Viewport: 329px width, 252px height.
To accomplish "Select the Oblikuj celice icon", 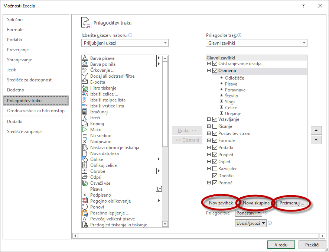I will point(85,165).
